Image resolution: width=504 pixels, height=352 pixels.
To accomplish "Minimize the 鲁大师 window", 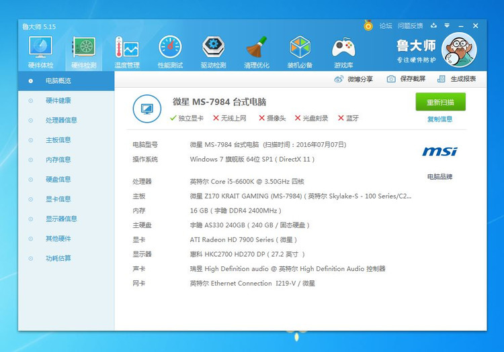I will point(461,26).
